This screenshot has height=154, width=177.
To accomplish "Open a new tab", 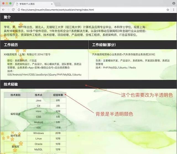I will [x=58, y=4].
